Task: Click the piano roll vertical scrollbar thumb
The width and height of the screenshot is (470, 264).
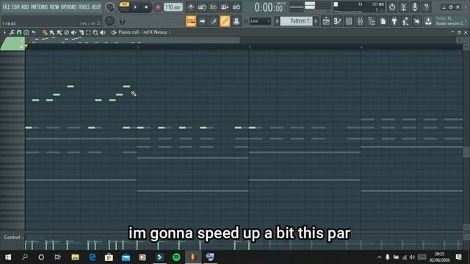Action: (x=466, y=153)
